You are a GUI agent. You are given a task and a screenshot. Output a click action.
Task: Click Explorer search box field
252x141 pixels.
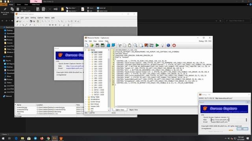point(237,21)
